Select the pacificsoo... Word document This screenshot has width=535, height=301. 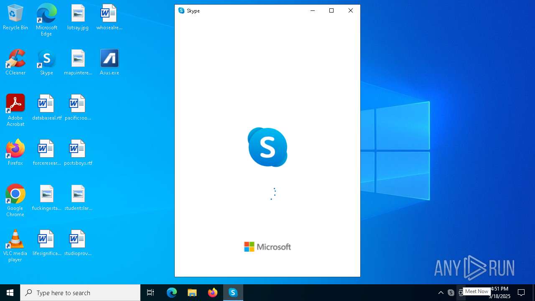78,108
